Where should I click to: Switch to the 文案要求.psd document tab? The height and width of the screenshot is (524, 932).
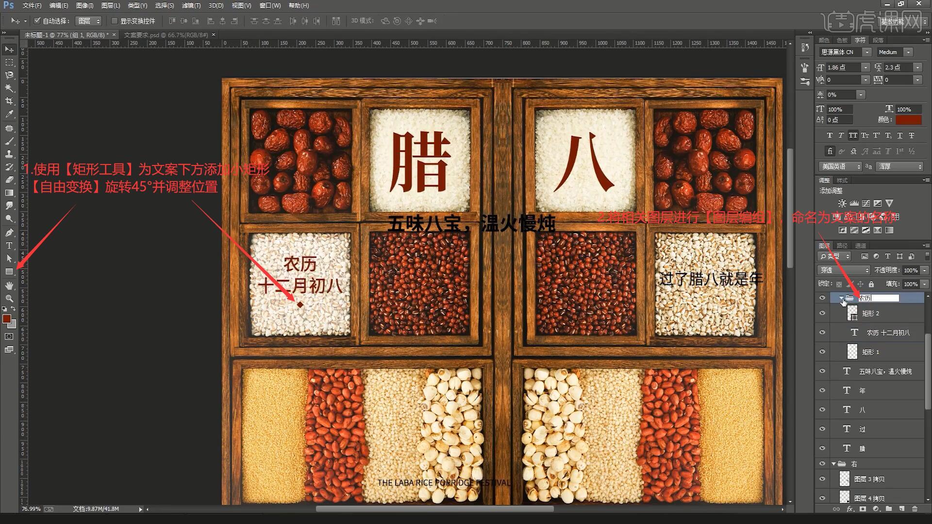coord(166,35)
